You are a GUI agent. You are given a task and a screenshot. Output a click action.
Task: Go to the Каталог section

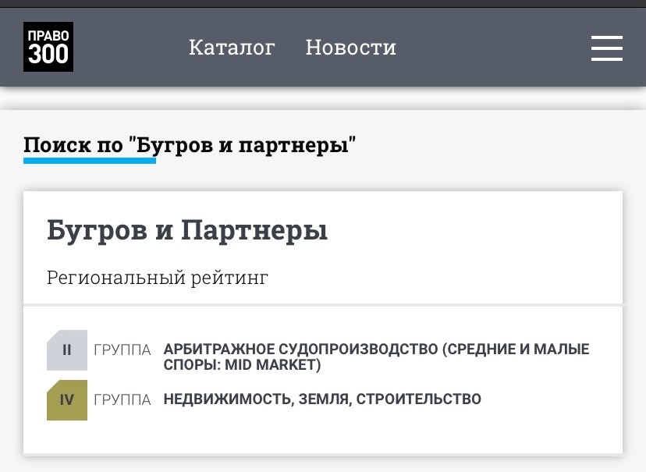point(232,48)
